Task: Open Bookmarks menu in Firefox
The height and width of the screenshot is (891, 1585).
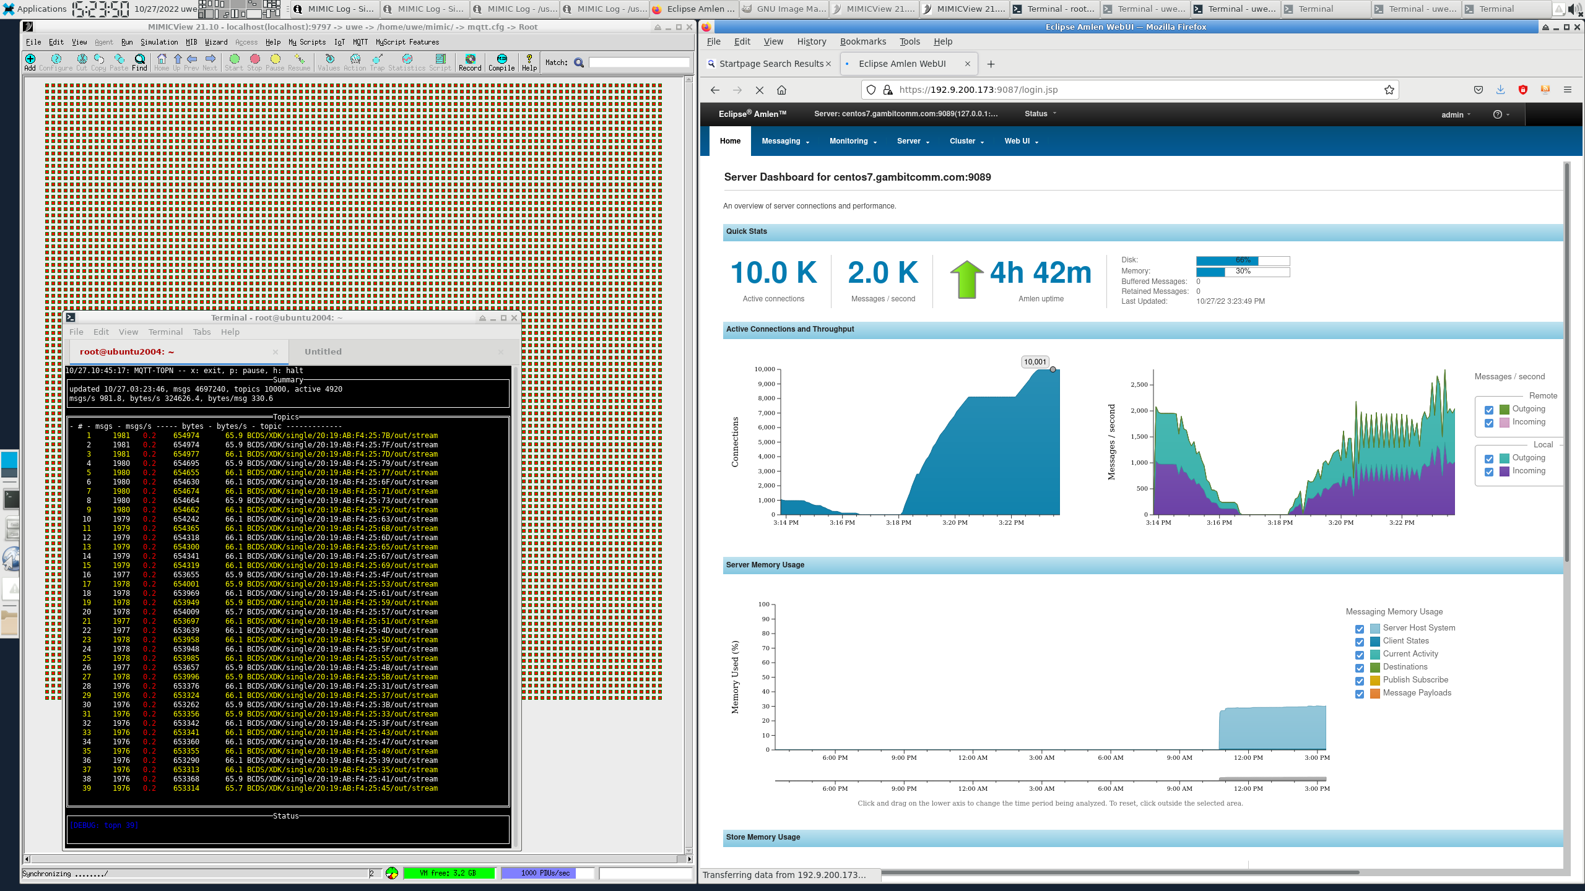Action: click(862, 41)
